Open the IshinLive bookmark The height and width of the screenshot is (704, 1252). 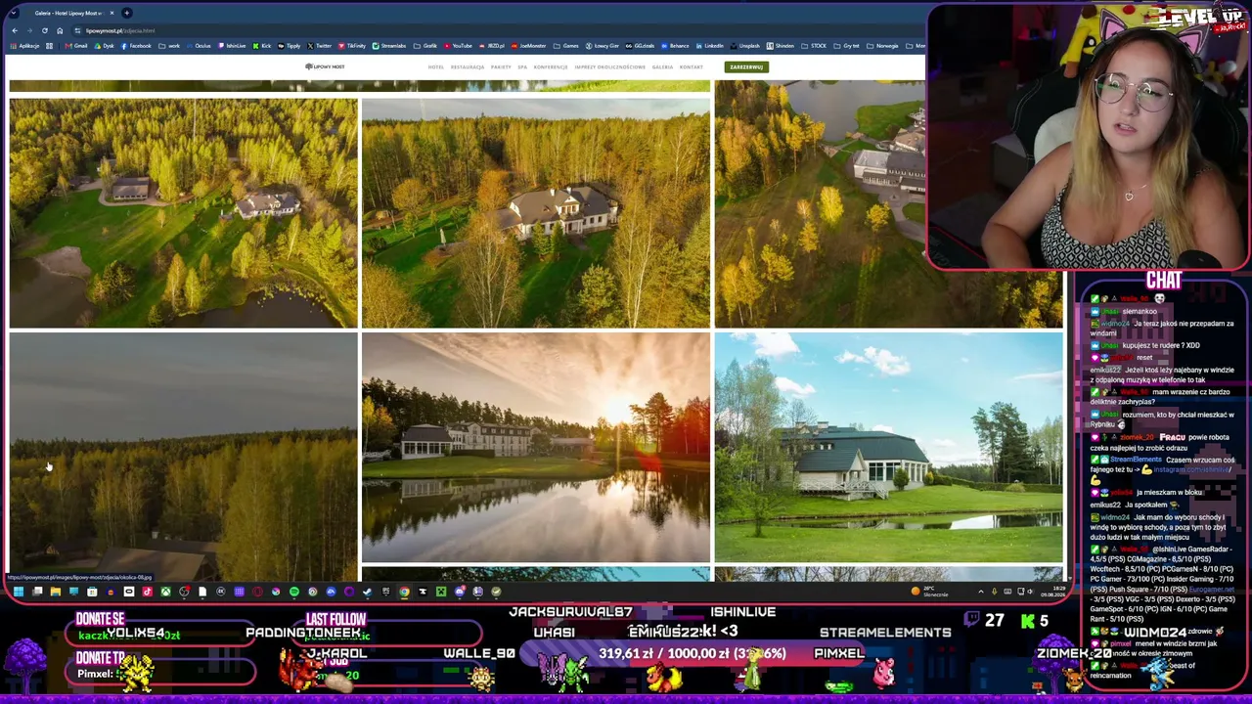(233, 46)
